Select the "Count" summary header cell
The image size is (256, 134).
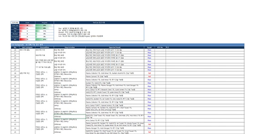pyautogui.click(x=27, y=23)
